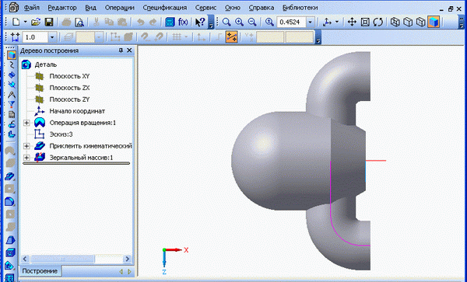Activate the rotate view tool
This screenshot has width=467, height=282.
[x=378, y=22]
